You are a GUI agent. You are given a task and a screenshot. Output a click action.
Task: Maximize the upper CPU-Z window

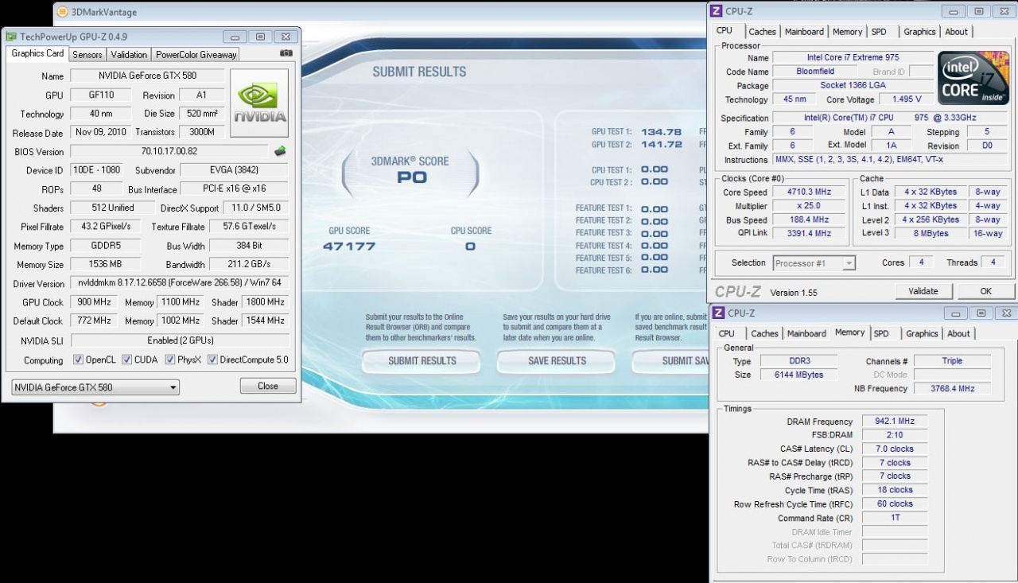point(979,11)
